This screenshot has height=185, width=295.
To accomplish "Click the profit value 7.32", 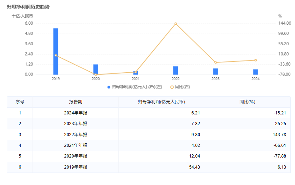I will pyautogui.click(x=196, y=124).
